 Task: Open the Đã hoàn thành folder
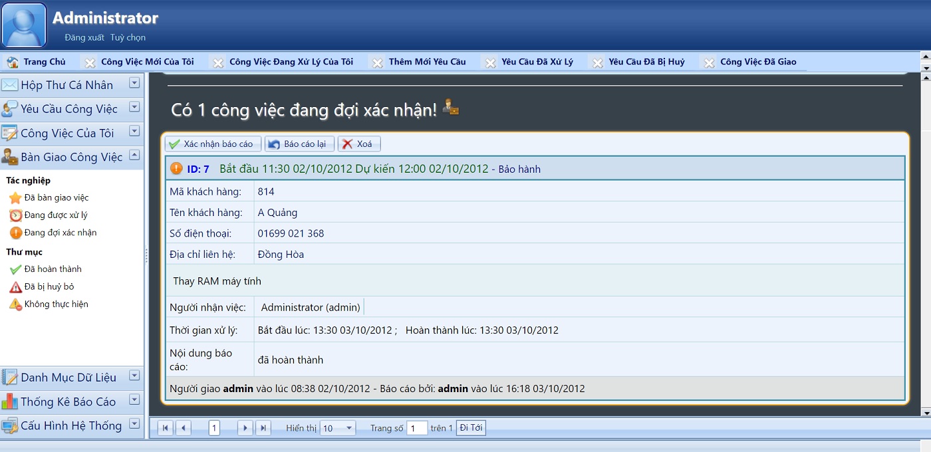click(x=53, y=269)
